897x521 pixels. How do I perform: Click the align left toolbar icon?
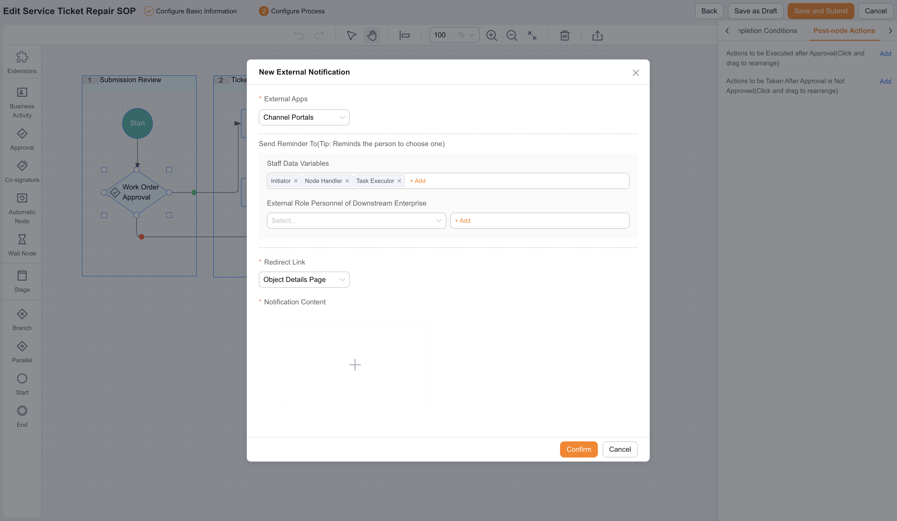click(404, 35)
